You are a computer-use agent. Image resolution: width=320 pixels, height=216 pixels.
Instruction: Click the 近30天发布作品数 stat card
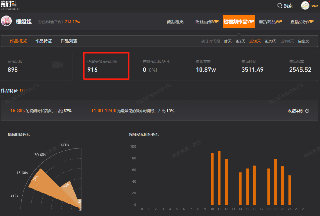click(106, 66)
